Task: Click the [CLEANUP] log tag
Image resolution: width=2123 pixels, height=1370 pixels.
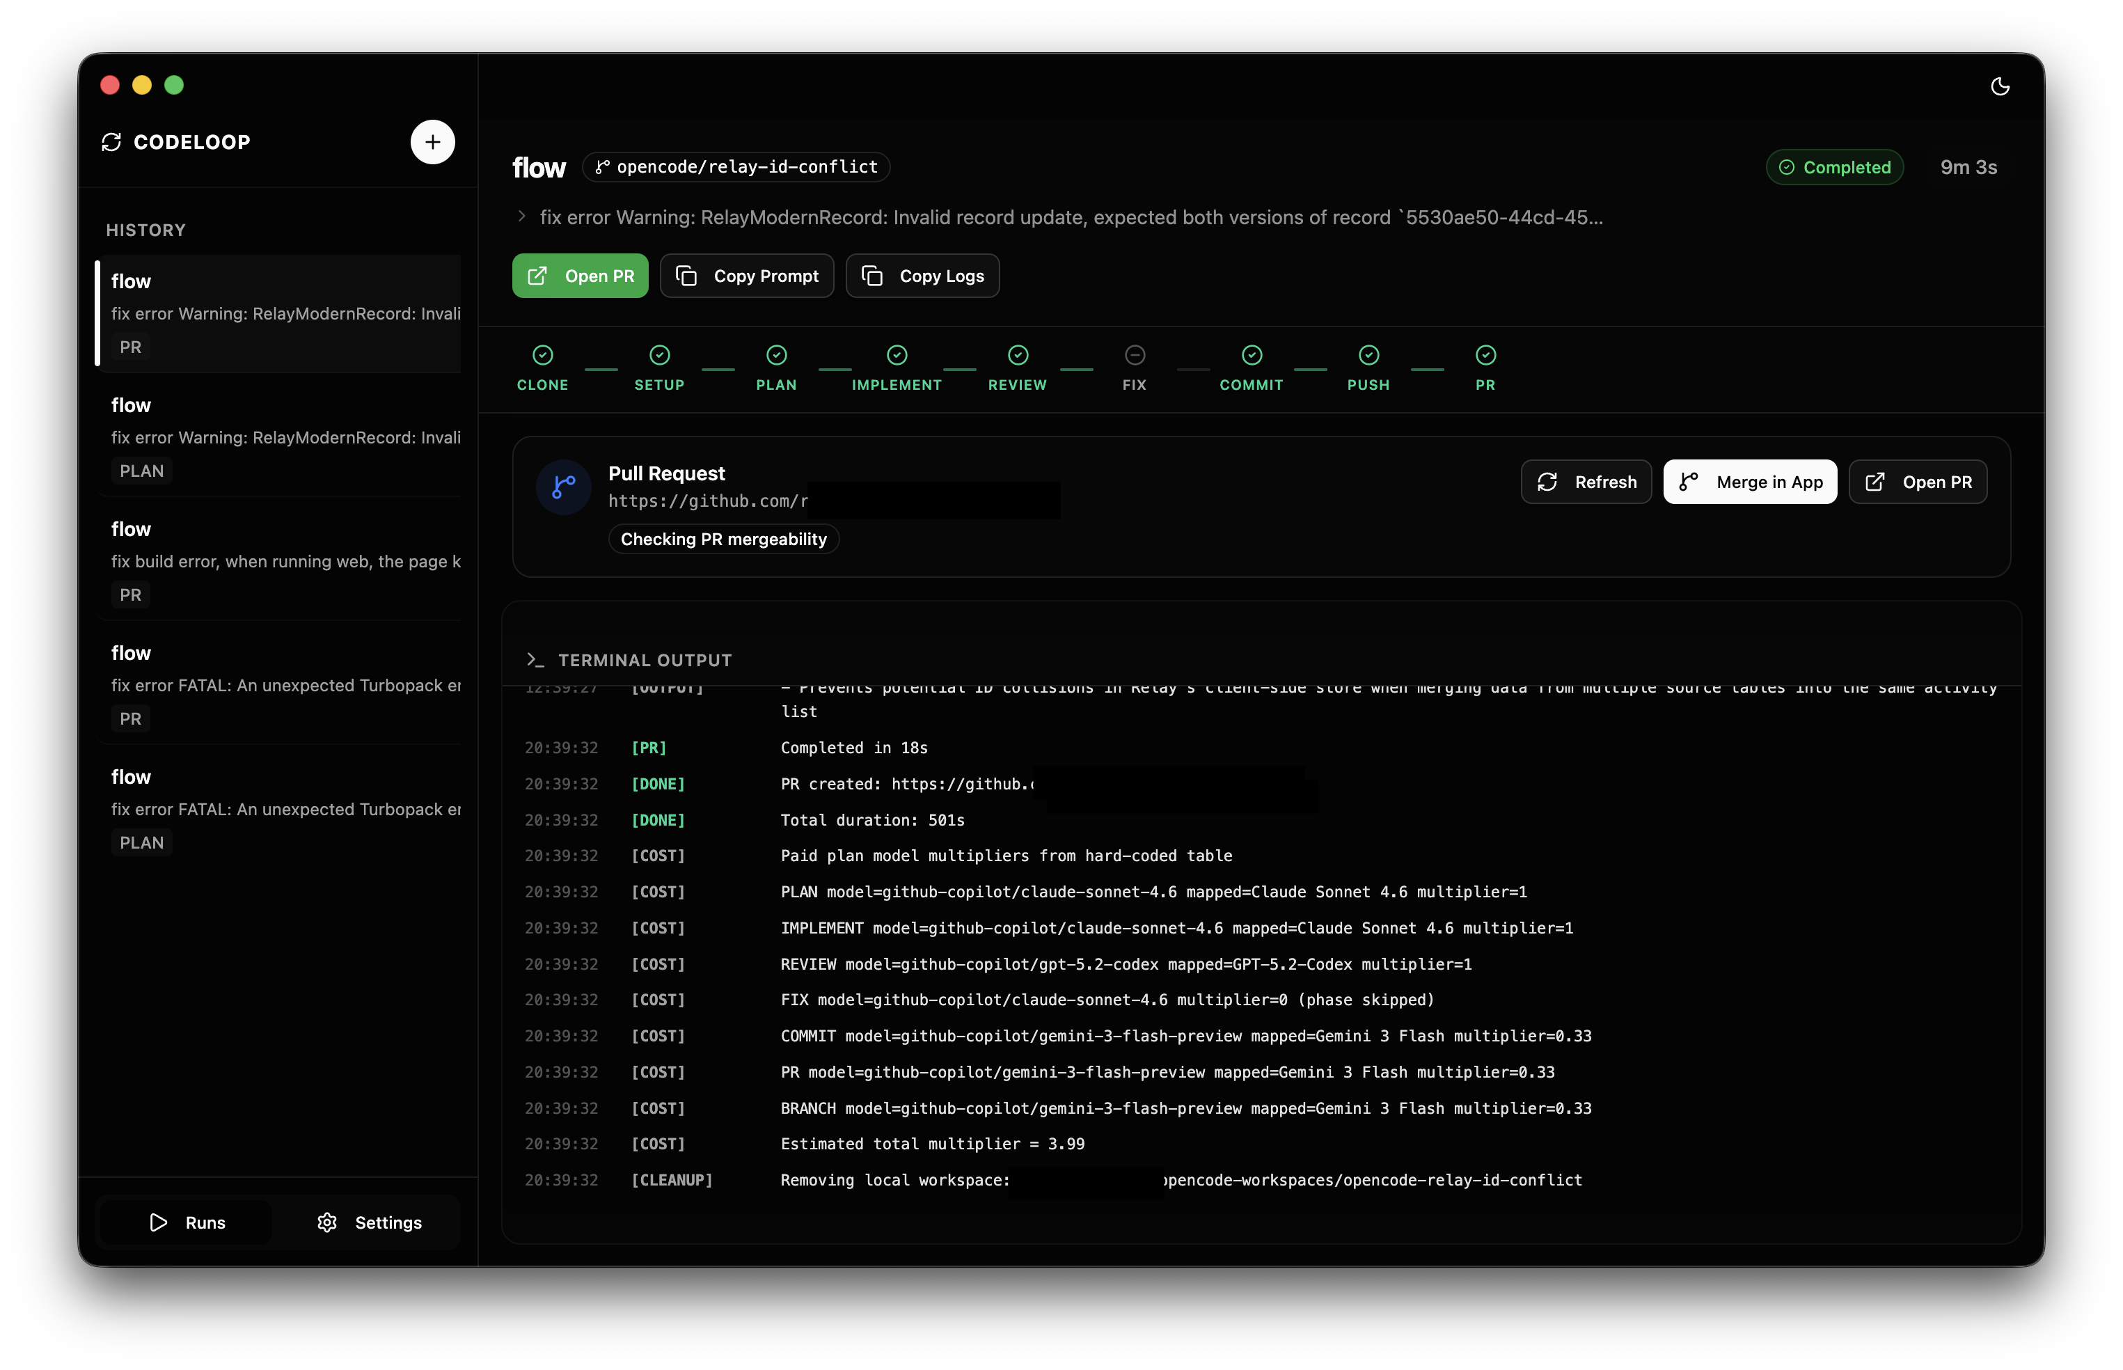Action: (672, 1180)
